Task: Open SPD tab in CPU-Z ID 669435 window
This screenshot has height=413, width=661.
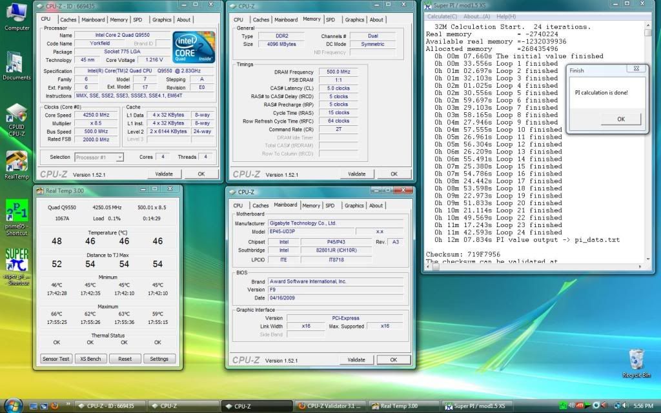Action: (x=138, y=20)
